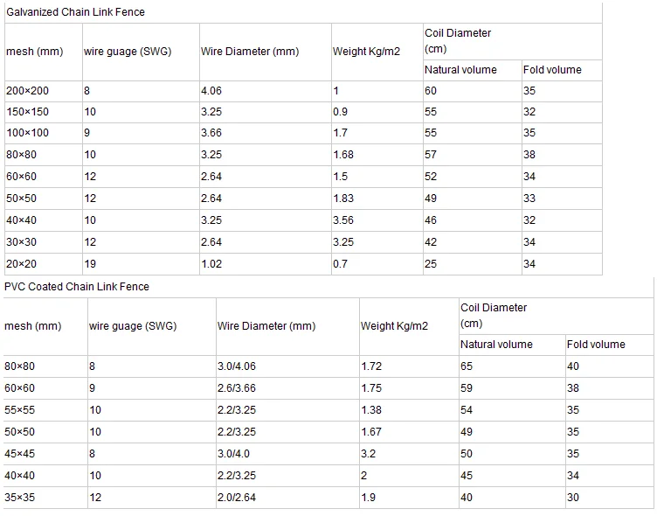Select weight value 1.83
This screenshot has width=657, height=516.
tap(343, 199)
